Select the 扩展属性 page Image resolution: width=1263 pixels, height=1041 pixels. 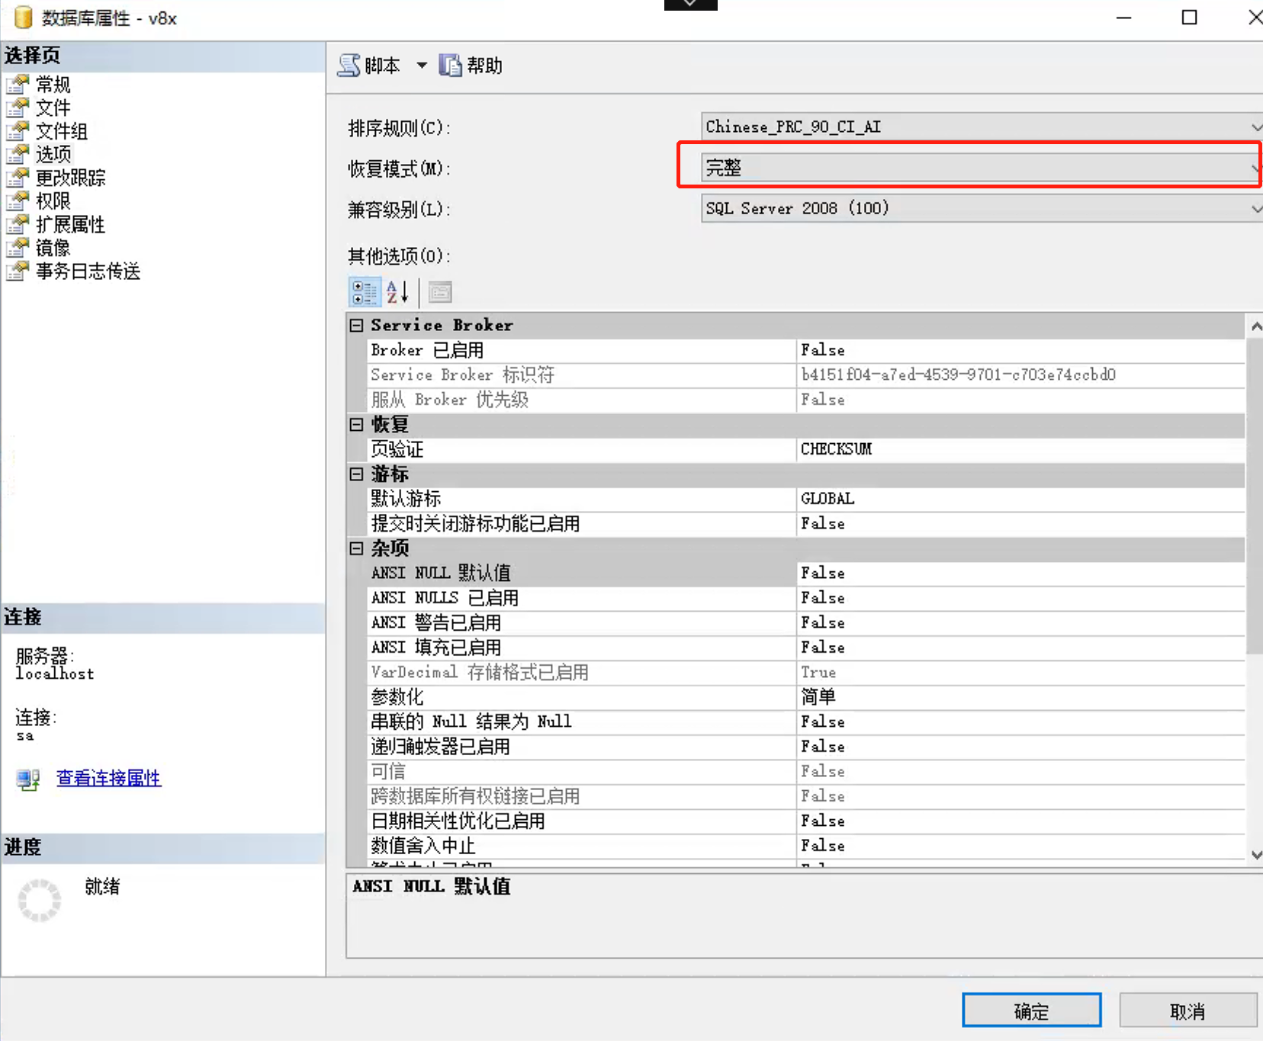(70, 224)
